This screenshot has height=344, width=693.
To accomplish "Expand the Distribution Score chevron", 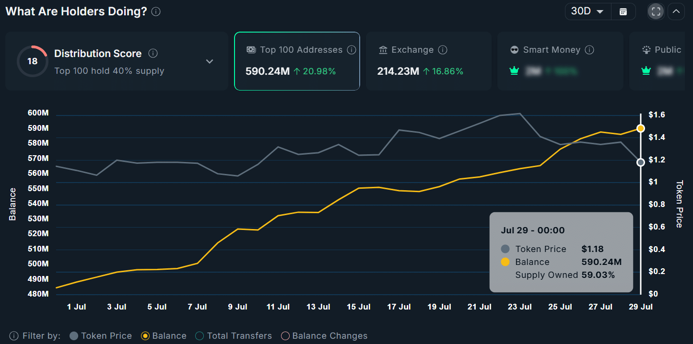I will (210, 61).
